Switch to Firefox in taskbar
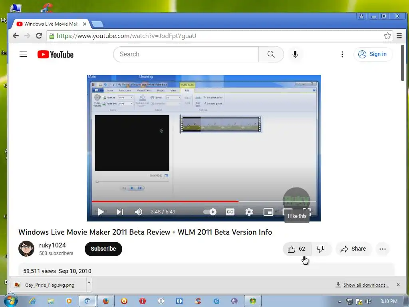Image resolution: width=409 pixels, height=307 pixels. coord(105,301)
